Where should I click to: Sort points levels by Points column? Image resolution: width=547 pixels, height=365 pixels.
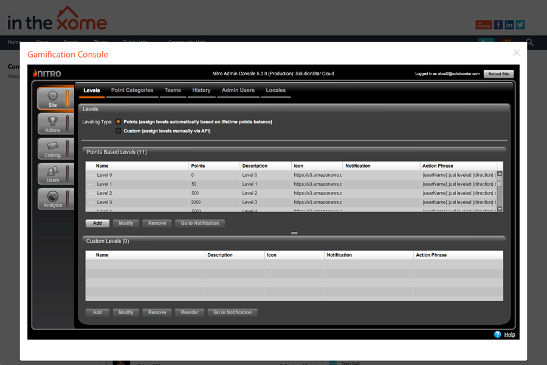pyautogui.click(x=214, y=166)
